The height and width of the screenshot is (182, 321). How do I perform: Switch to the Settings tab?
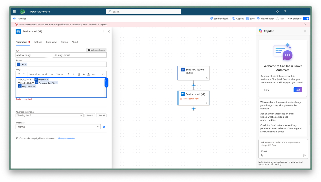38,42
